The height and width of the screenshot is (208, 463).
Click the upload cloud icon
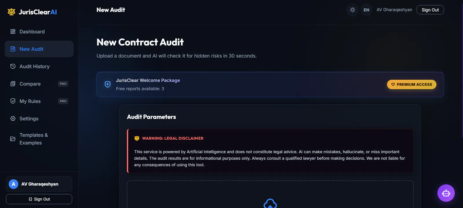(x=270, y=203)
